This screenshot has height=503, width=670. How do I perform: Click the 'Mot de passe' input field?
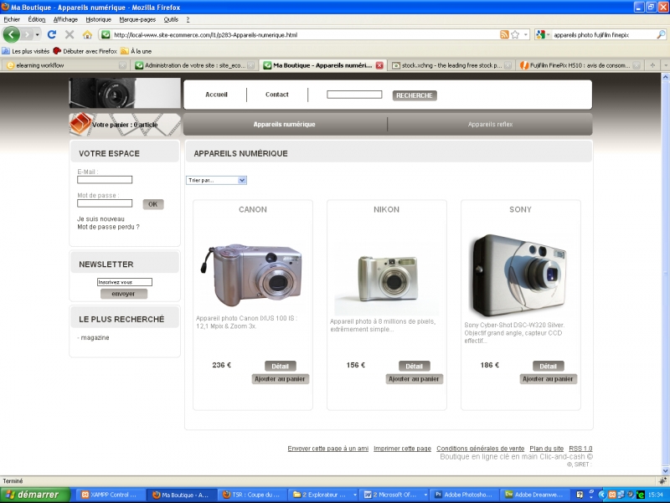(105, 203)
